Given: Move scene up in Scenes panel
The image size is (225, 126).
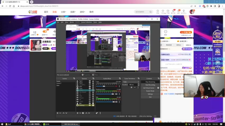Looking at the screenshot, I should [64, 113].
